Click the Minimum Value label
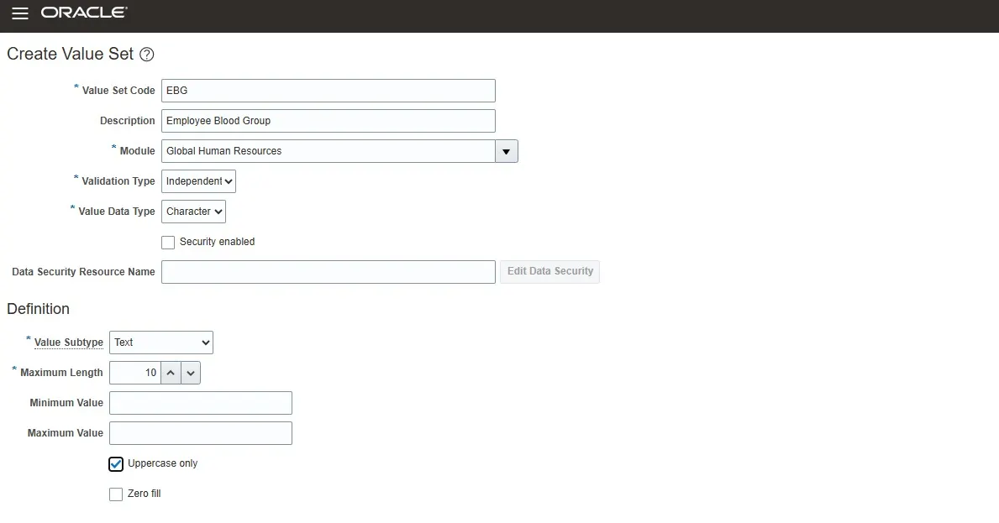Viewport: 999px width, 523px height. [x=66, y=403]
